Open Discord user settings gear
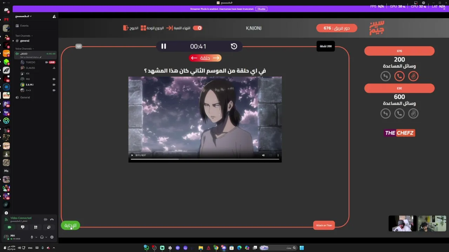This screenshot has height=252, width=449. pyautogui.click(x=52, y=237)
